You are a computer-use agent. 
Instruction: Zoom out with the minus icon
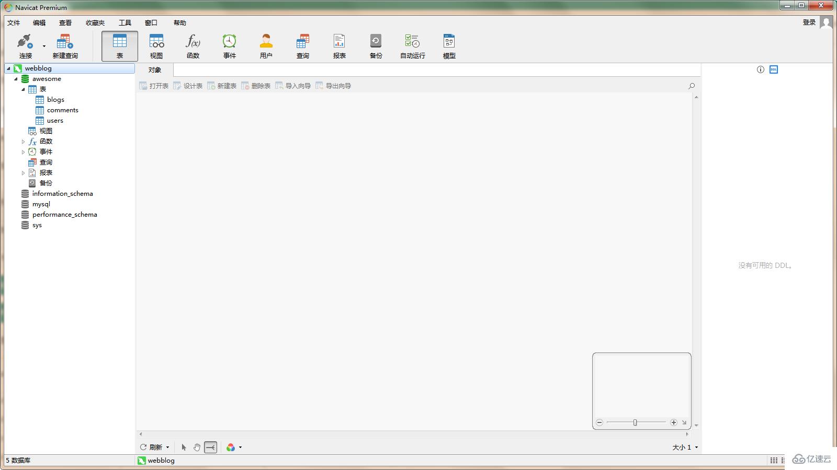point(600,422)
